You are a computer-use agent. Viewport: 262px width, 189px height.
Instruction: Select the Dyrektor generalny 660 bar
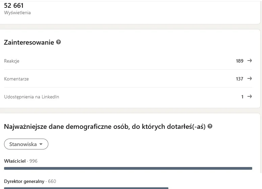(x=86, y=188)
